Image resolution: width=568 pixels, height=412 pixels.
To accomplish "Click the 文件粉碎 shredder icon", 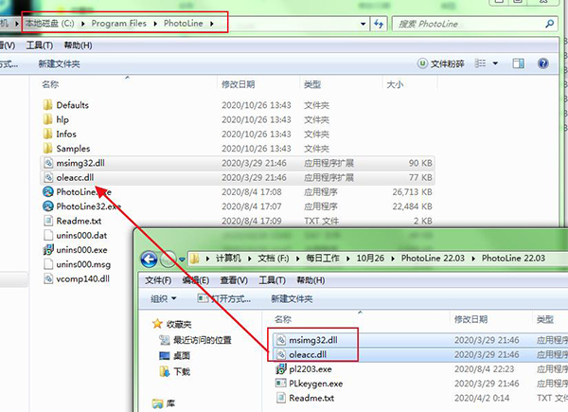I will tap(422, 63).
